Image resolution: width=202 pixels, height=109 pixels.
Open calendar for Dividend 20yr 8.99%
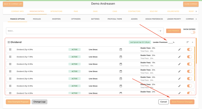(x=121, y=86)
